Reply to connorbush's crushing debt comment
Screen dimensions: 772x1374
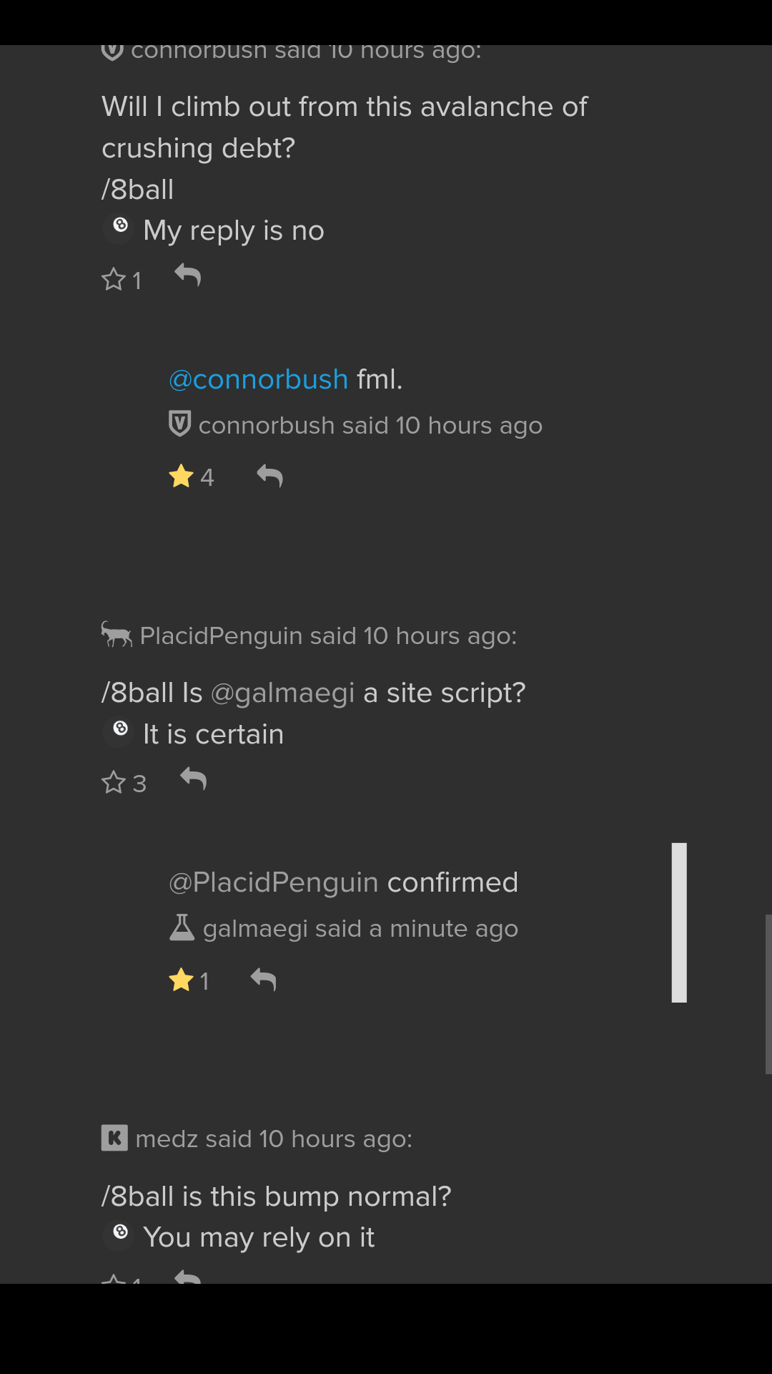click(x=188, y=276)
